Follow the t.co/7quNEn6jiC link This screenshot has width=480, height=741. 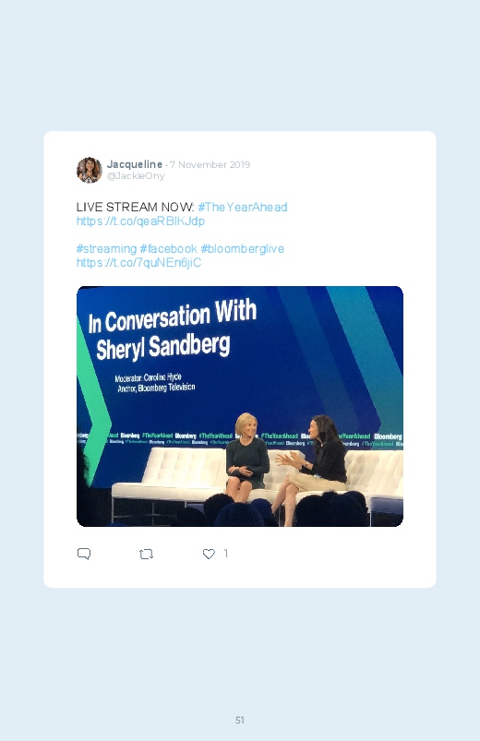tap(139, 262)
